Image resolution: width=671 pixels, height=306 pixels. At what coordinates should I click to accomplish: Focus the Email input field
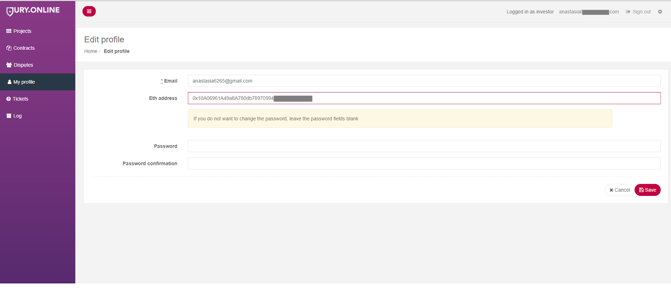pos(424,81)
